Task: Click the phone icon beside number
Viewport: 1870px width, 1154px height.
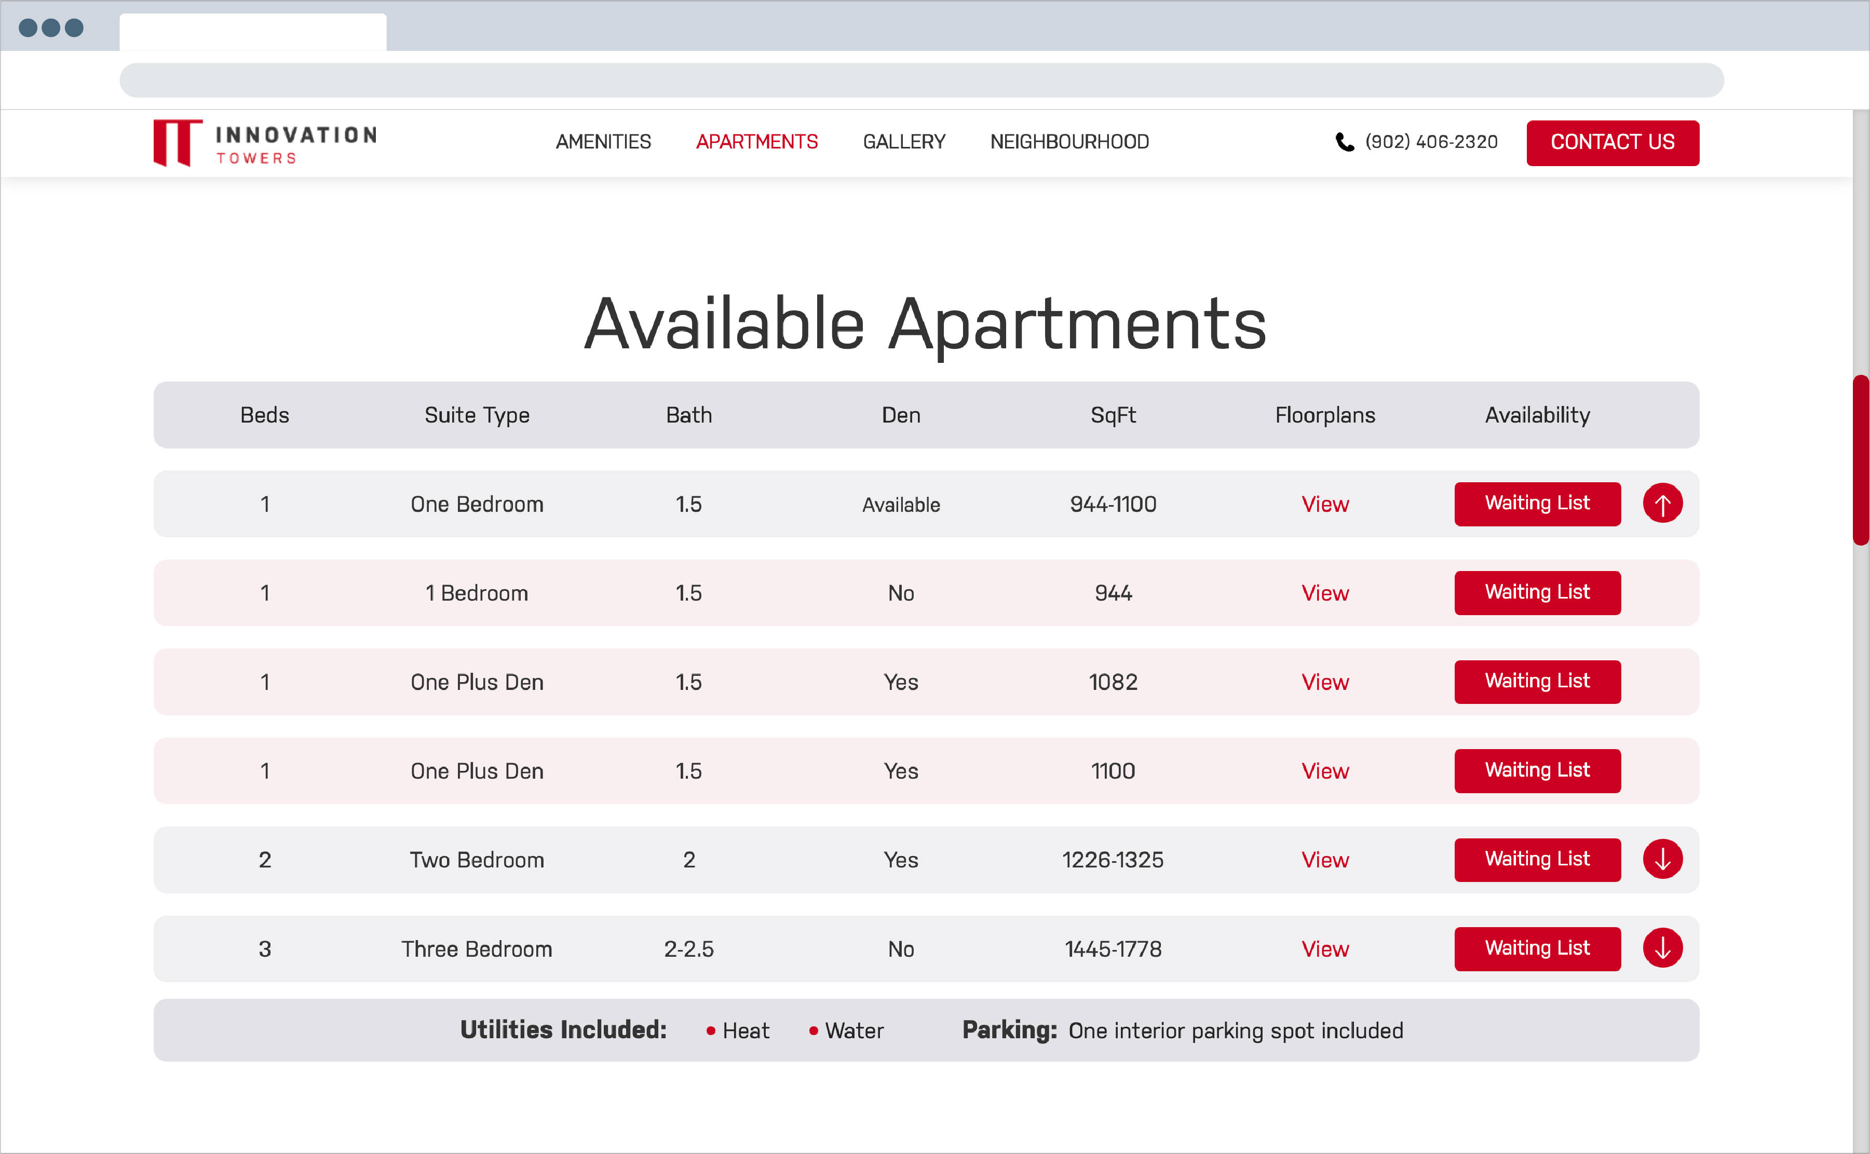Action: click(x=1344, y=142)
